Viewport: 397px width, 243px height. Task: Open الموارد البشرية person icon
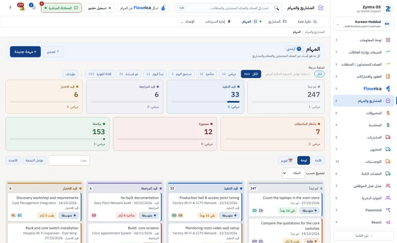tap(388, 198)
